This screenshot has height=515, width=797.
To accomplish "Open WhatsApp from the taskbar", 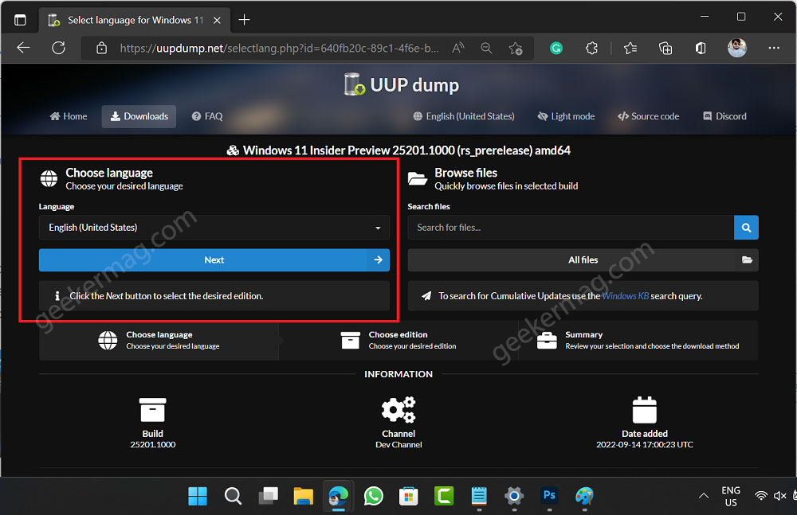I will click(374, 496).
